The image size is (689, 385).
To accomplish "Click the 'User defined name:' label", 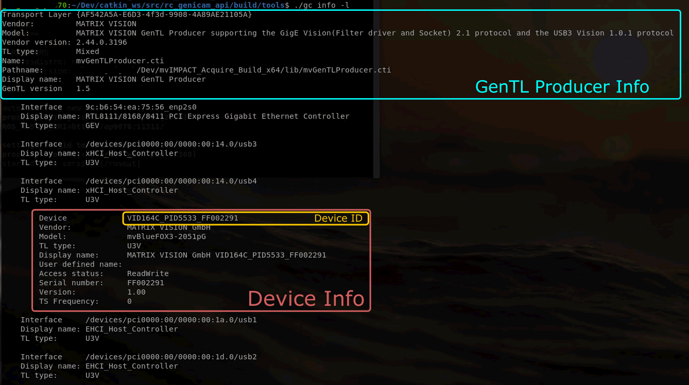I will (x=81, y=264).
